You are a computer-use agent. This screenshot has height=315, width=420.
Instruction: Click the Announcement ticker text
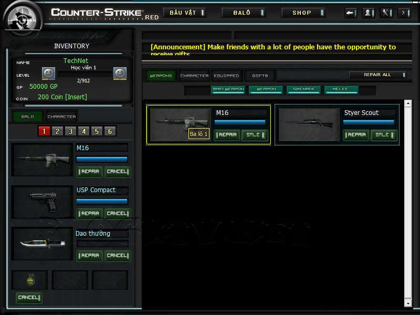pos(273,49)
